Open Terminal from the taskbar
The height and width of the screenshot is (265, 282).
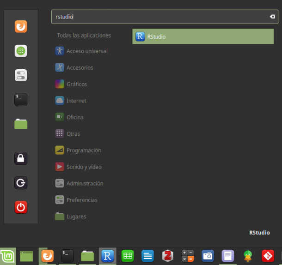[67, 256]
